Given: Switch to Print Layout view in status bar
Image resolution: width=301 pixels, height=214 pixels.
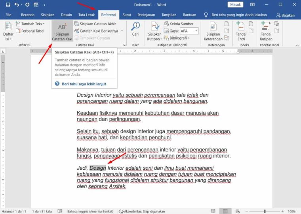Looking at the screenshot, I should tap(225, 211).
